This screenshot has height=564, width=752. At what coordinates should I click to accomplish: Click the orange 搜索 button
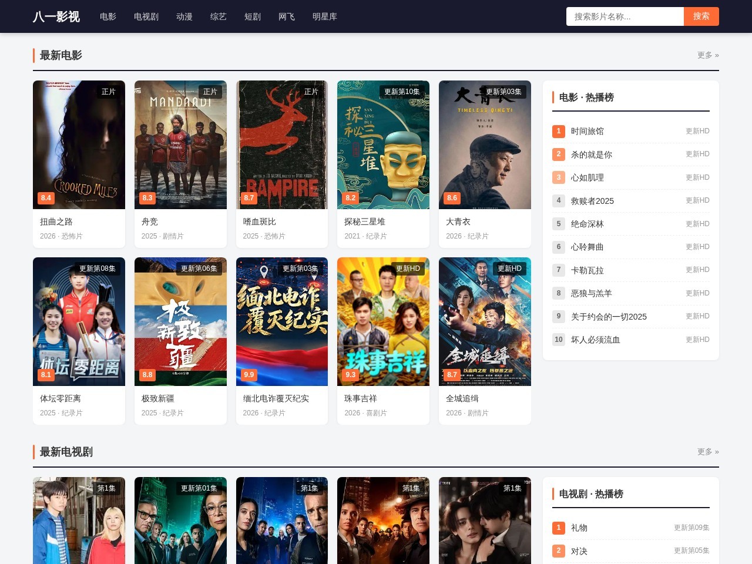coord(701,16)
